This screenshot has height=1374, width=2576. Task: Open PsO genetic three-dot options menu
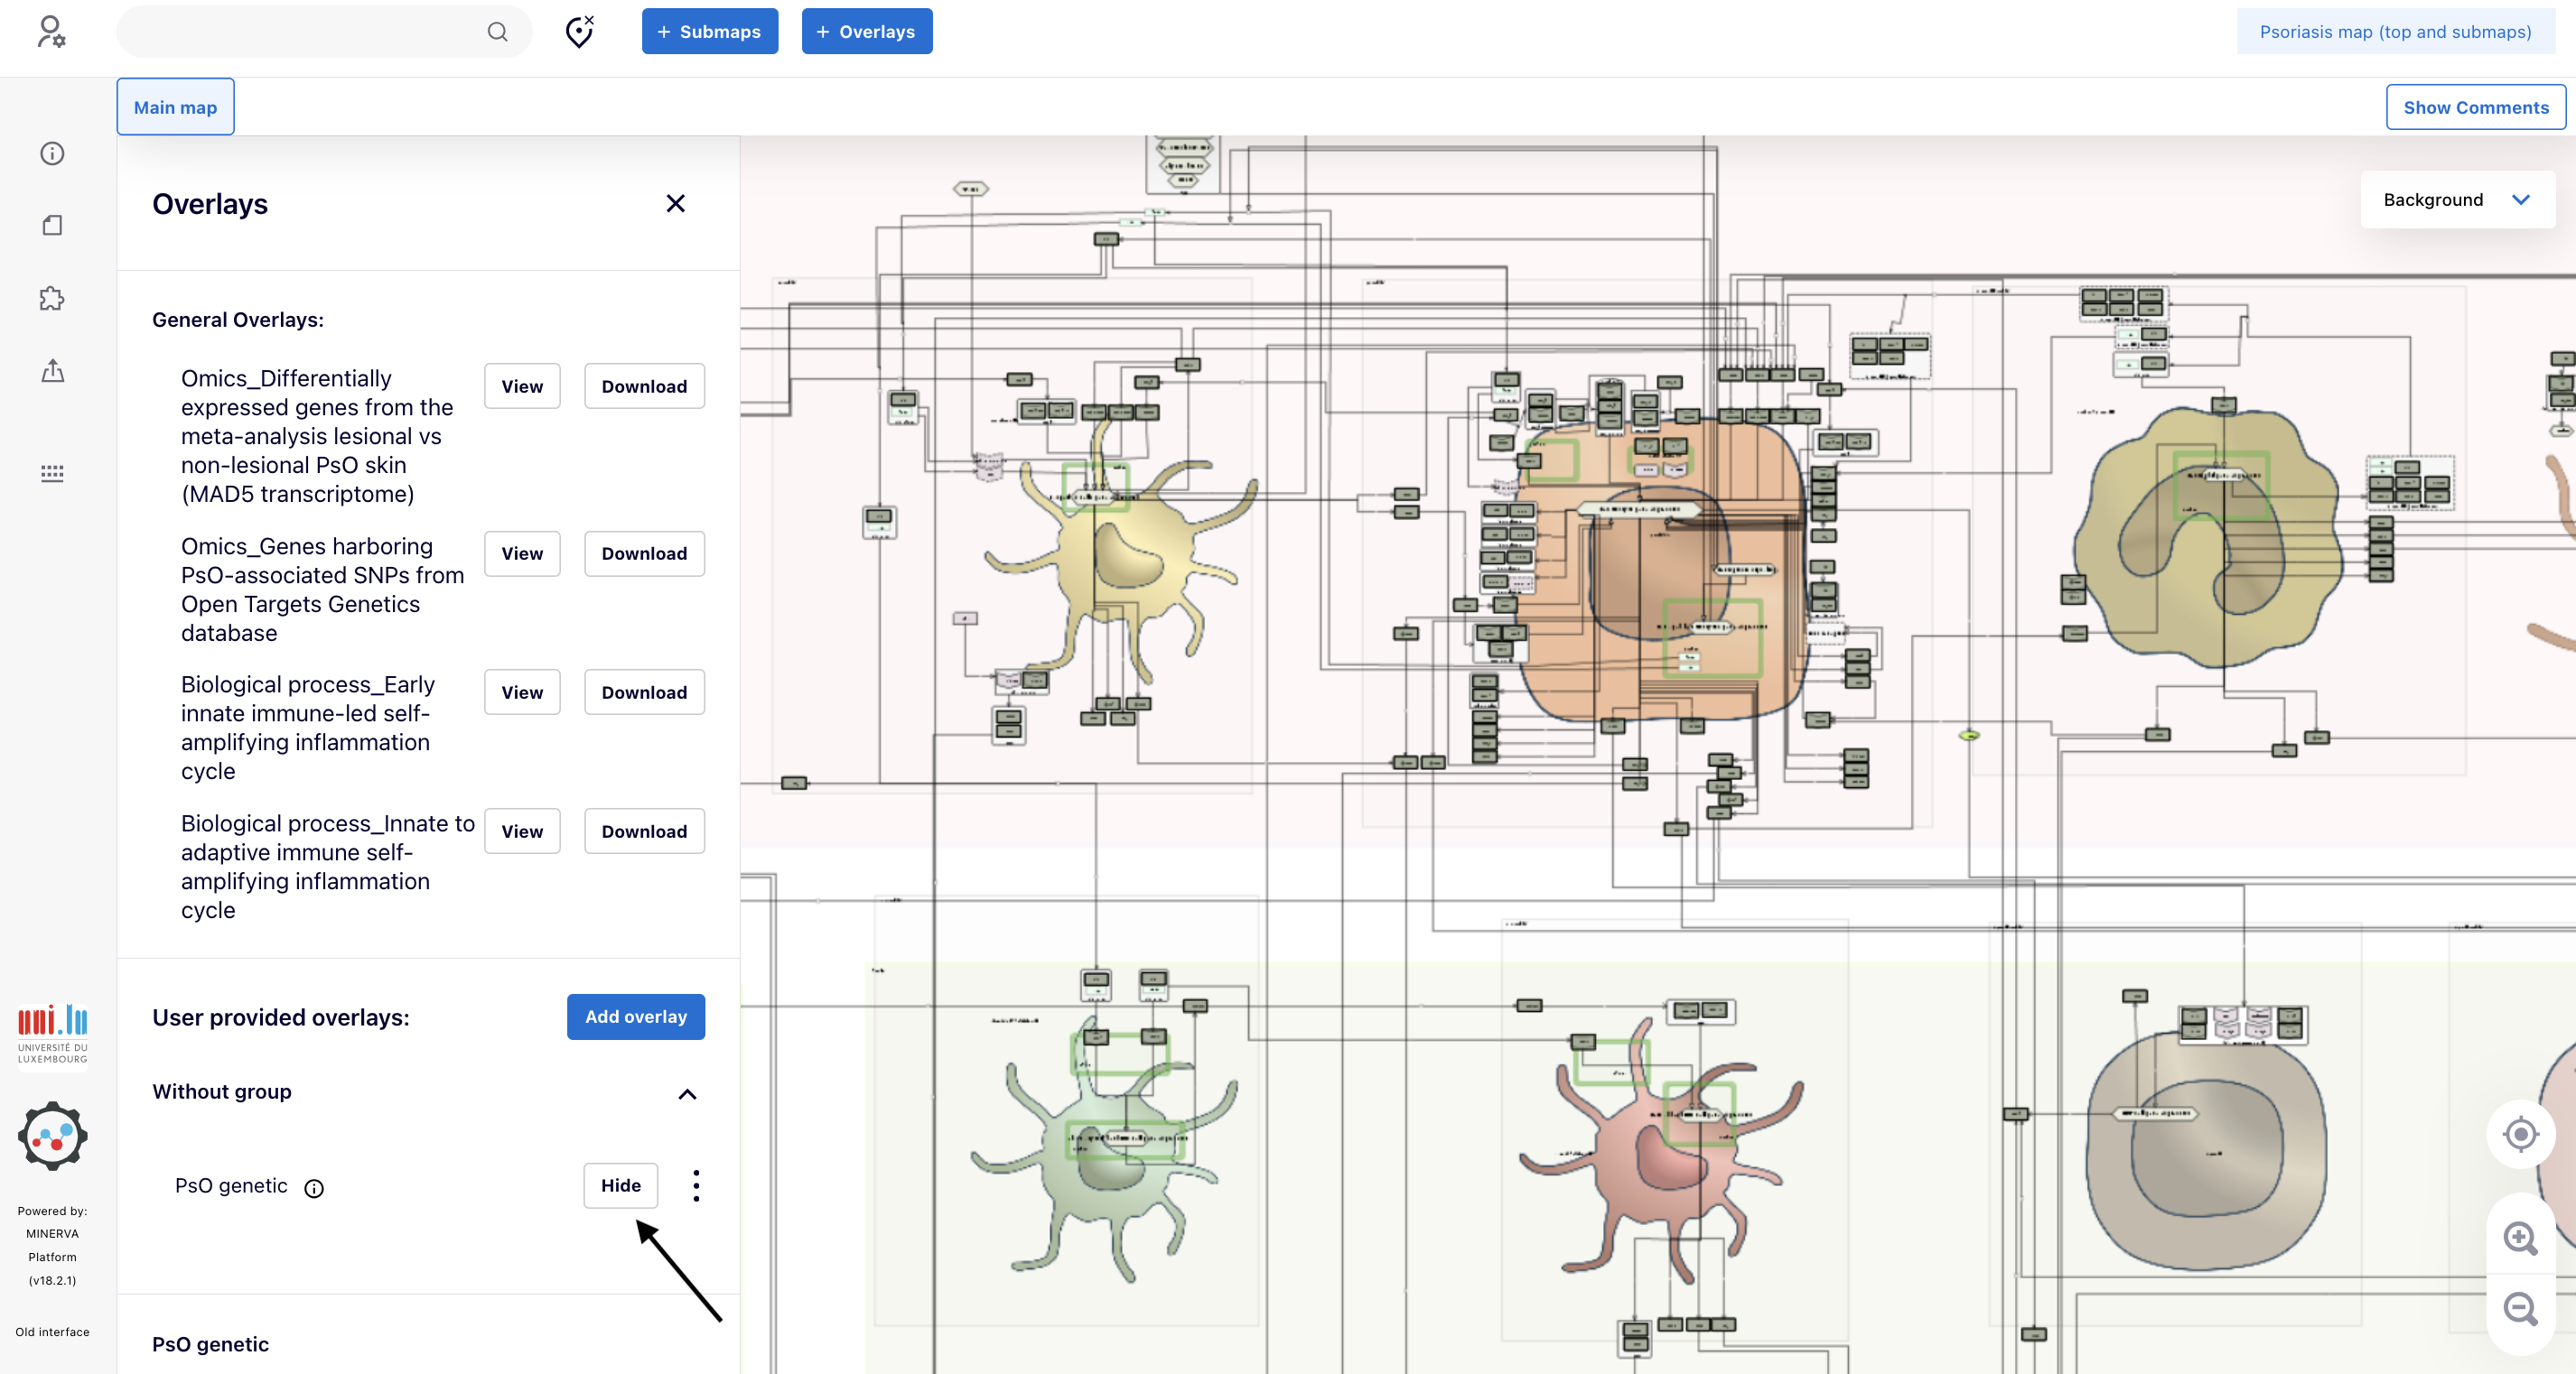click(696, 1185)
